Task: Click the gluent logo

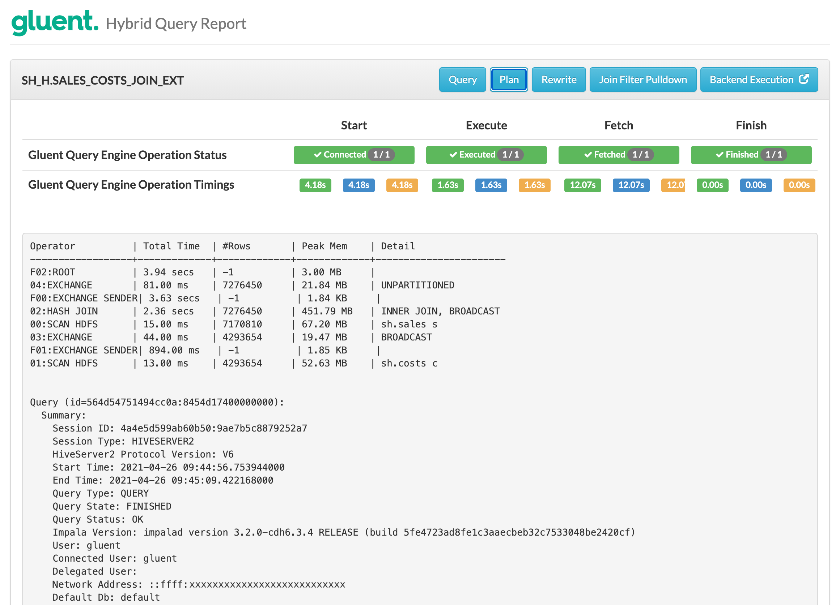Action: [55, 22]
